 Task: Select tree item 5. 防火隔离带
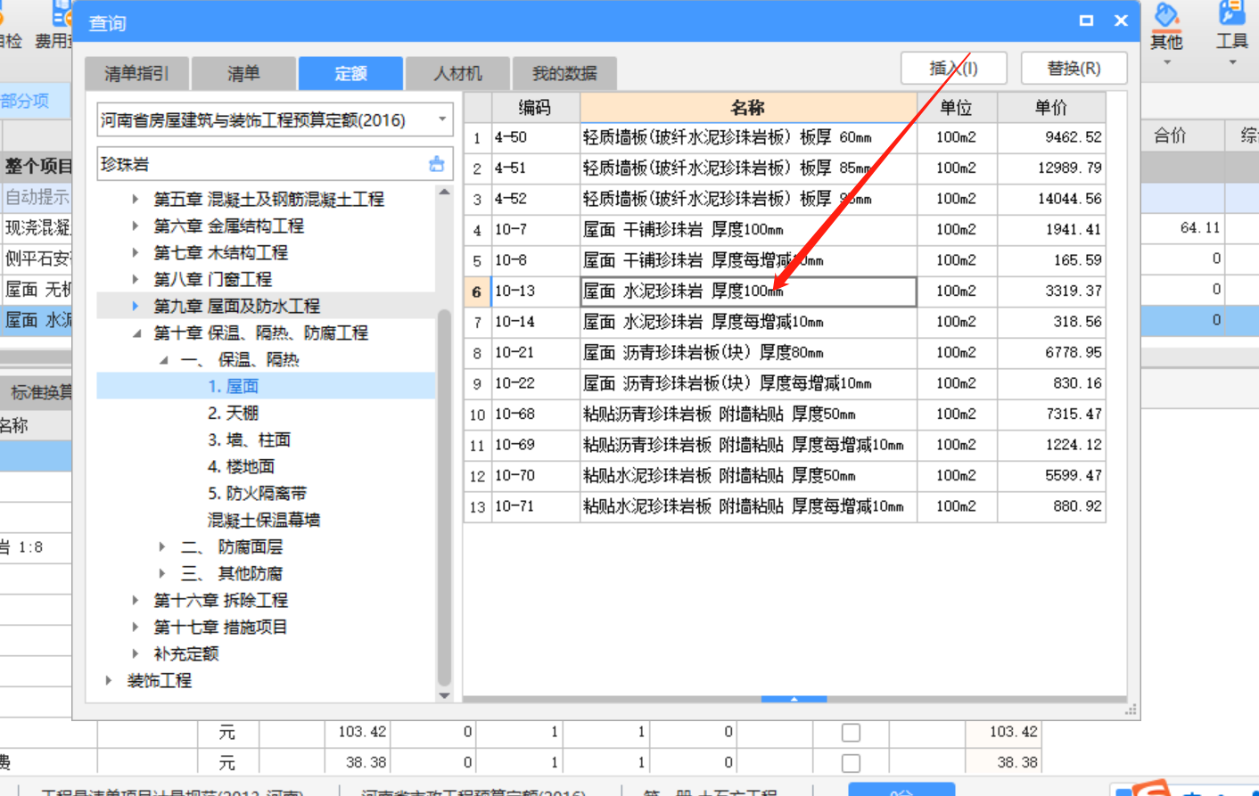pos(257,493)
